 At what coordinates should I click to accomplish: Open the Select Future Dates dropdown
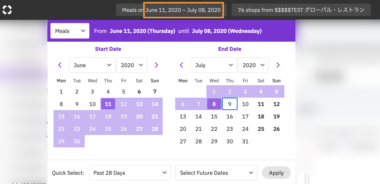pos(216,173)
